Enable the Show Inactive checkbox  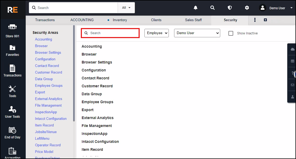[231, 33]
